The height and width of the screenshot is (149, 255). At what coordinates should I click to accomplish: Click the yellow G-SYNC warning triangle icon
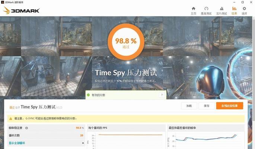tap(11, 118)
